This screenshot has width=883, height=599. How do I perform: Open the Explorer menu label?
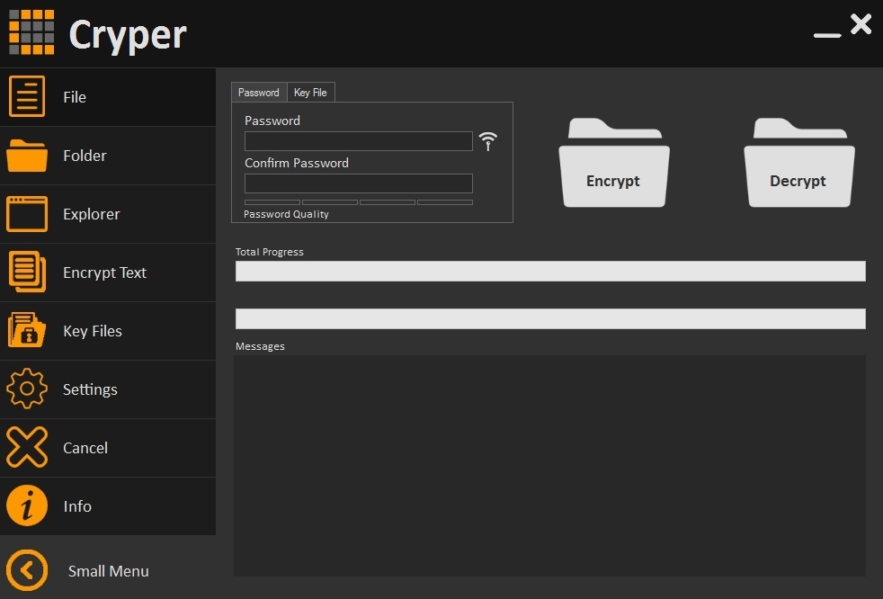[x=91, y=214]
